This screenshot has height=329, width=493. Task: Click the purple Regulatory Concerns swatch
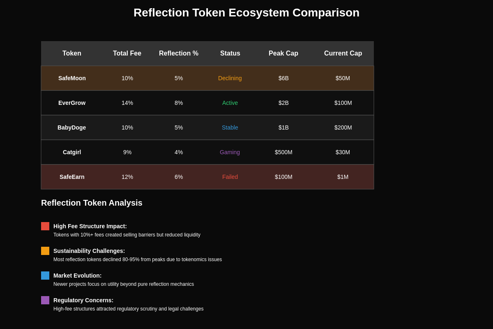coord(45,300)
